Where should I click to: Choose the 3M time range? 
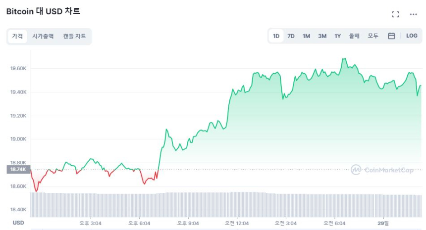tap(322, 36)
